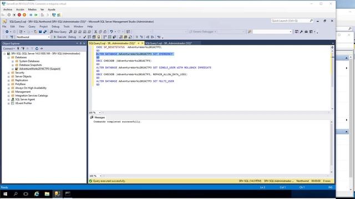Click the Cut scissors icon
This screenshot has width=355, height=199.
point(95,32)
